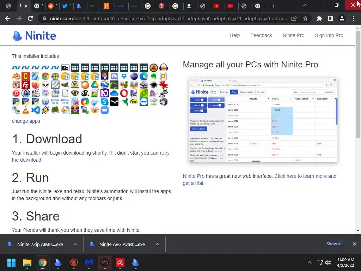Click the Eclipse icon

click(134, 76)
